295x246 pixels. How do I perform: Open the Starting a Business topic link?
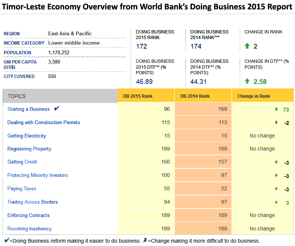tap(29, 109)
